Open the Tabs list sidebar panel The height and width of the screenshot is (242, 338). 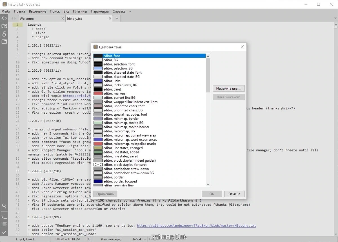point(4,41)
